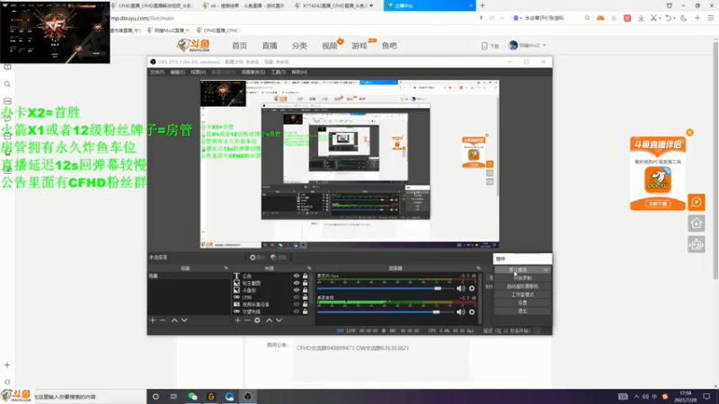Screen dimensions: 719x404
Task: Toggle visibility of the second source row
Action: pyautogui.click(x=297, y=283)
